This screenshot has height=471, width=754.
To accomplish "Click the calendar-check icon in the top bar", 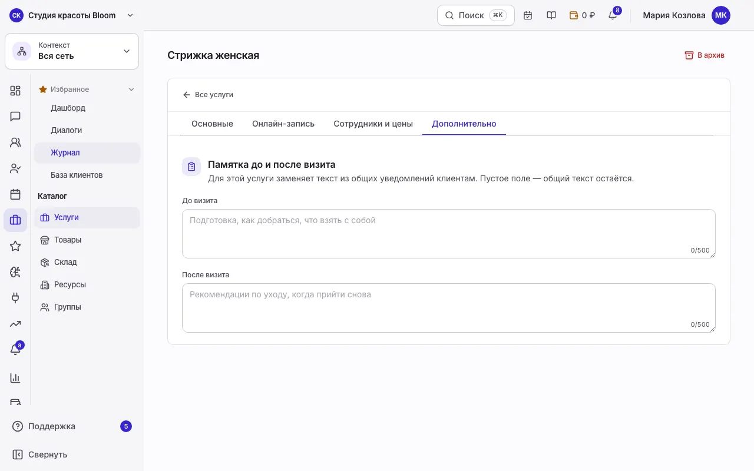I will click(528, 15).
